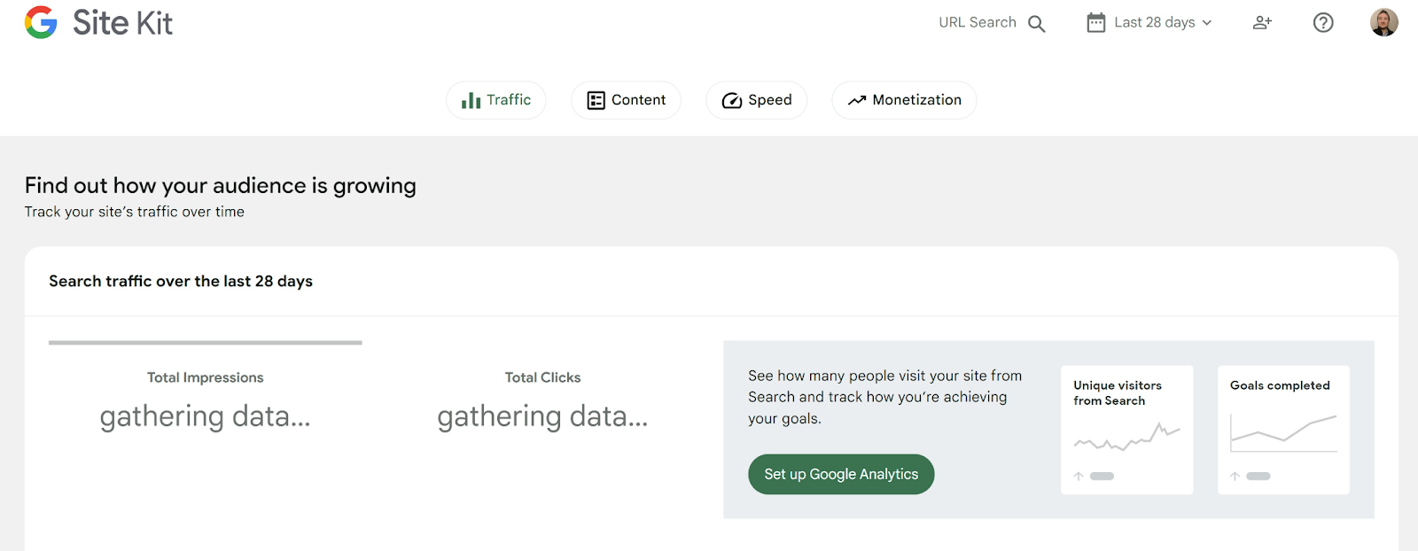Click the Monetization trend arrow icon
The height and width of the screenshot is (551, 1418).
tap(856, 100)
